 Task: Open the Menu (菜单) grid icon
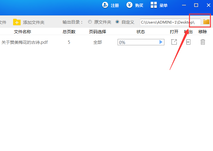pos(154,5)
